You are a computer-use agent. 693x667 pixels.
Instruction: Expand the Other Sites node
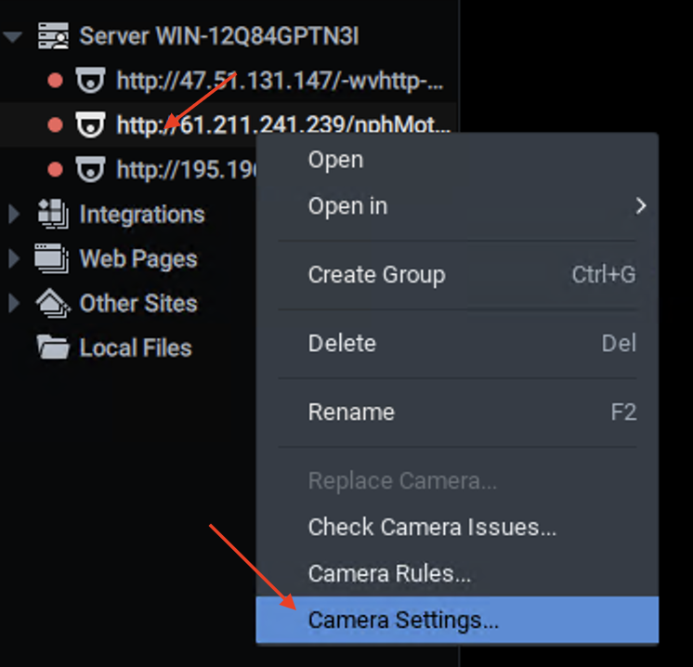pos(14,303)
